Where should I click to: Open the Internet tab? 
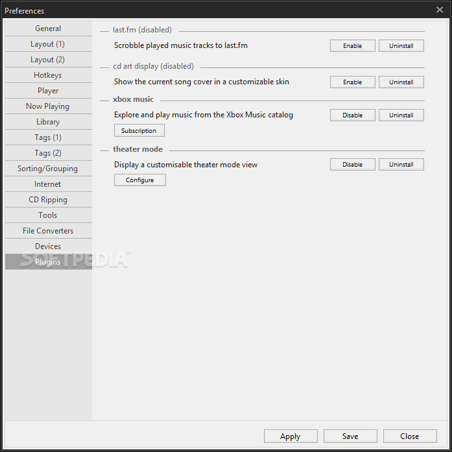48,184
